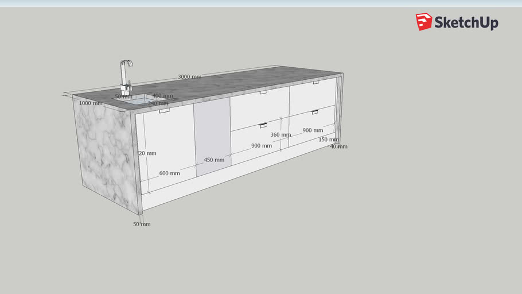Click the 150 mm dimension label
522x294 pixels.
pos(328,140)
